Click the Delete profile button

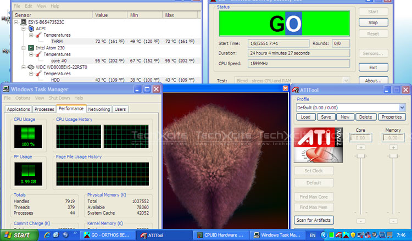(365, 117)
